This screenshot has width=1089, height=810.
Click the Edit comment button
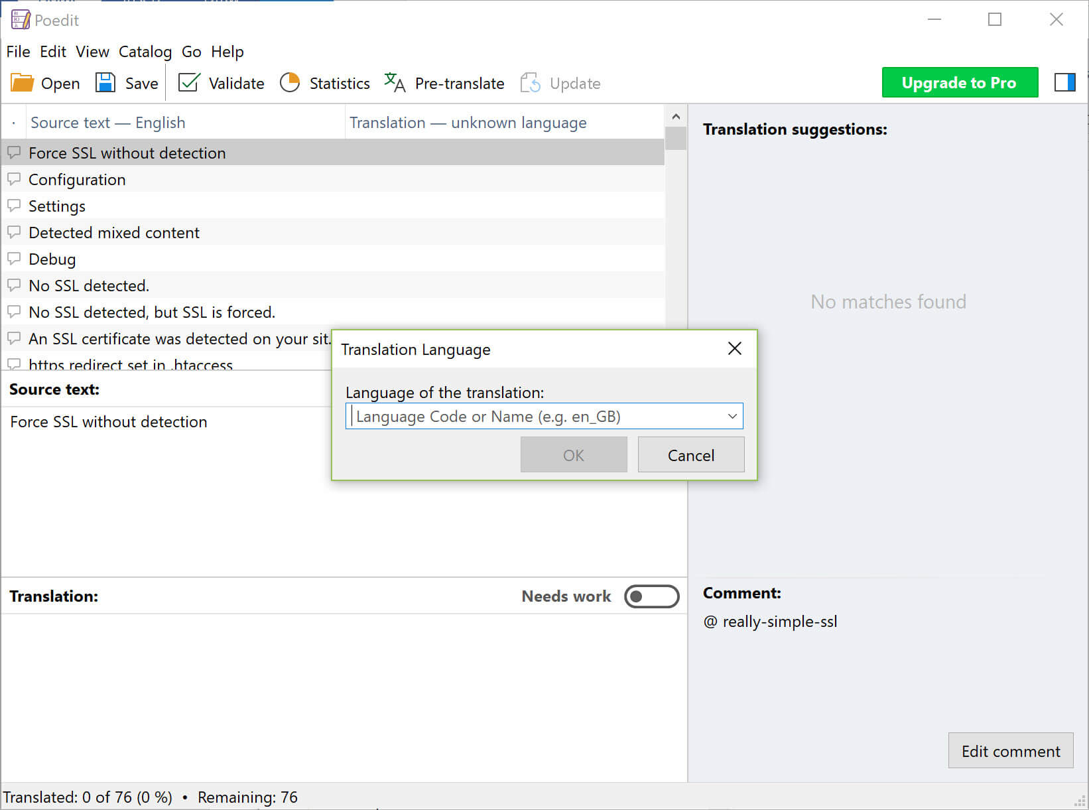click(1011, 751)
